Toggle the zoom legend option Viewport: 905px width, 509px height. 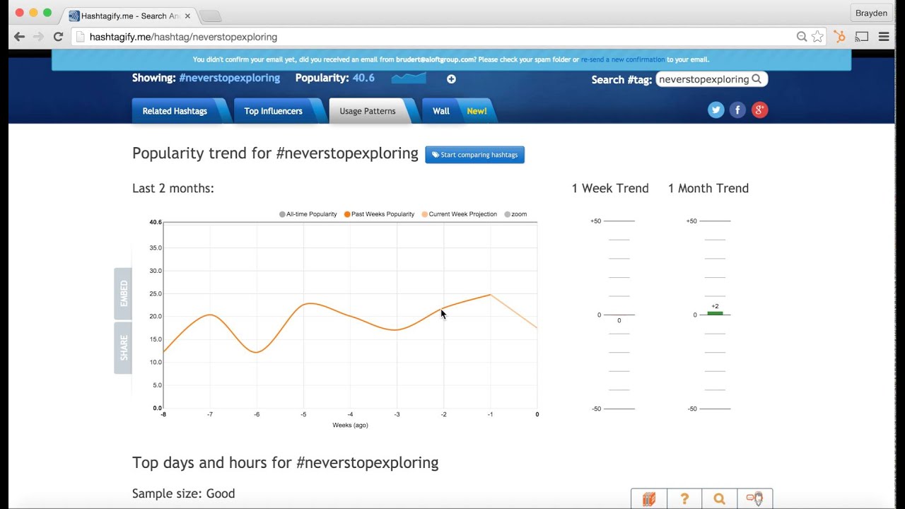(515, 214)
